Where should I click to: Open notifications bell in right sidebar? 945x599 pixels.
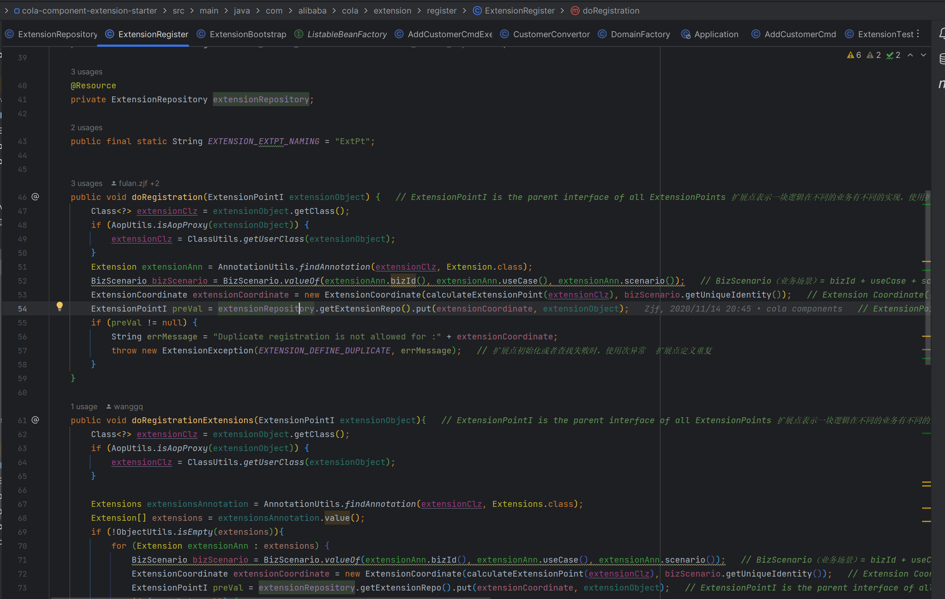[942, 33]
